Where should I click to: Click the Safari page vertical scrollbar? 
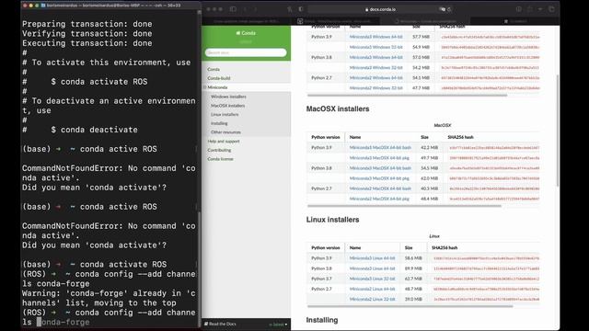[x=558, y=130]
